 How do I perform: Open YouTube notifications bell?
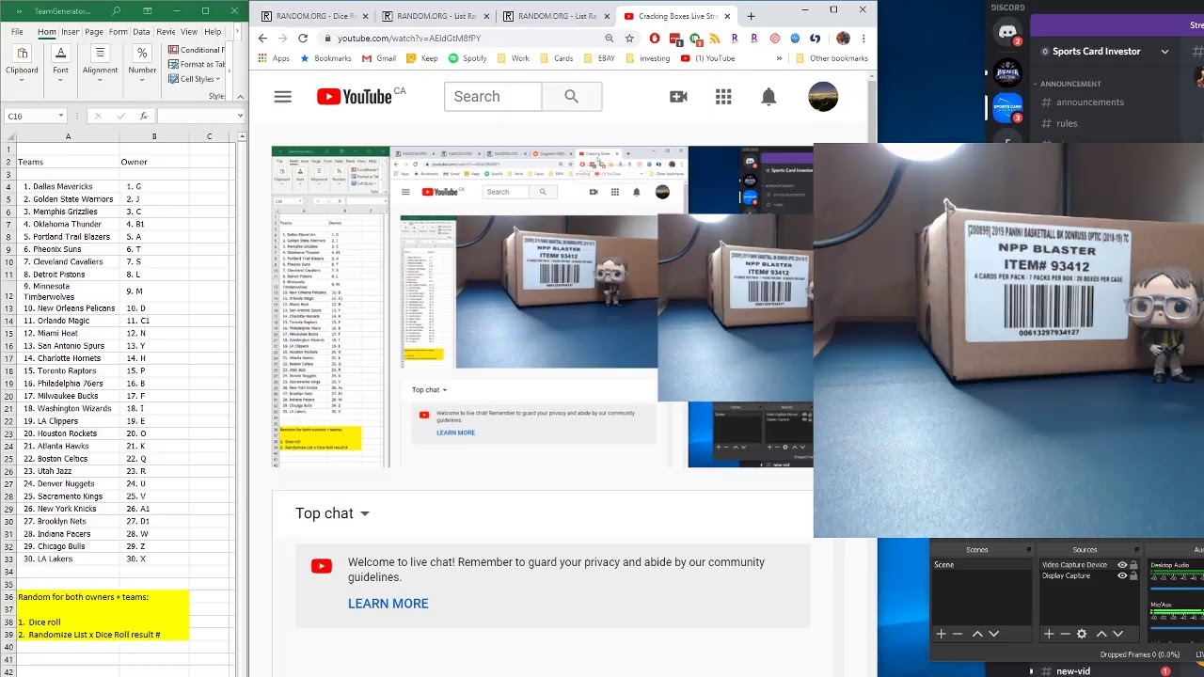coord(768,97)
